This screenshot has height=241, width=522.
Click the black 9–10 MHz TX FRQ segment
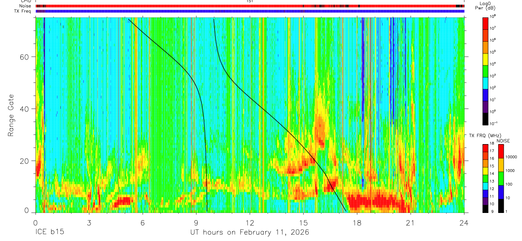(485, 209)
